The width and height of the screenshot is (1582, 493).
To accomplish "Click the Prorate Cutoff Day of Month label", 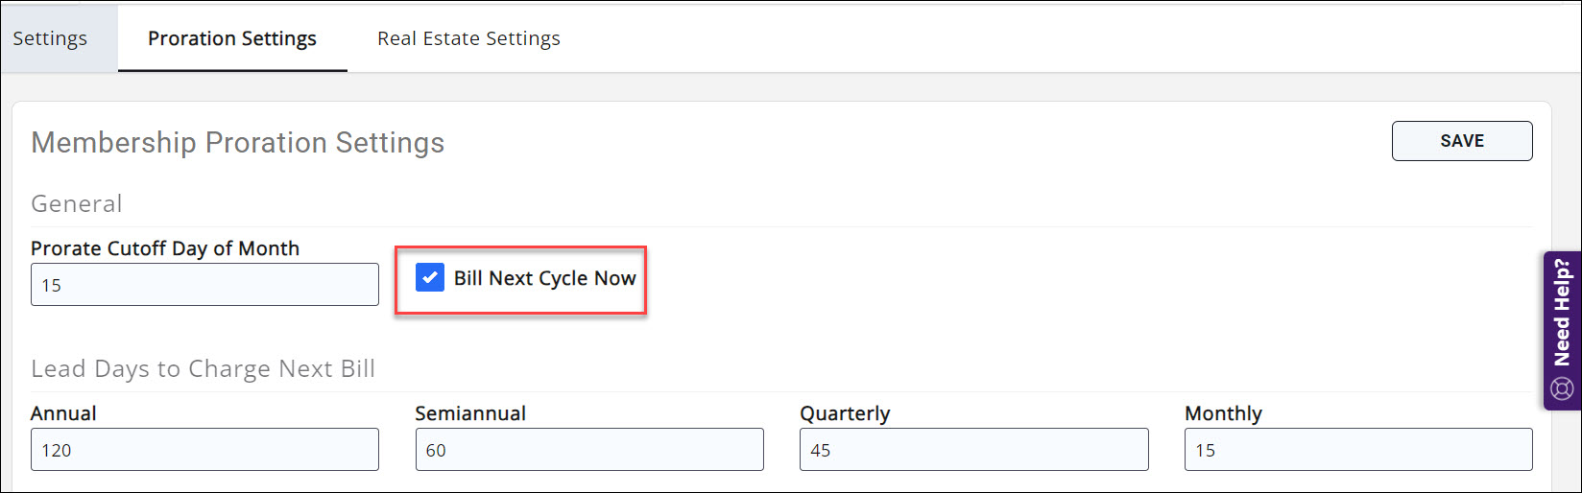I will coord(165,248).
